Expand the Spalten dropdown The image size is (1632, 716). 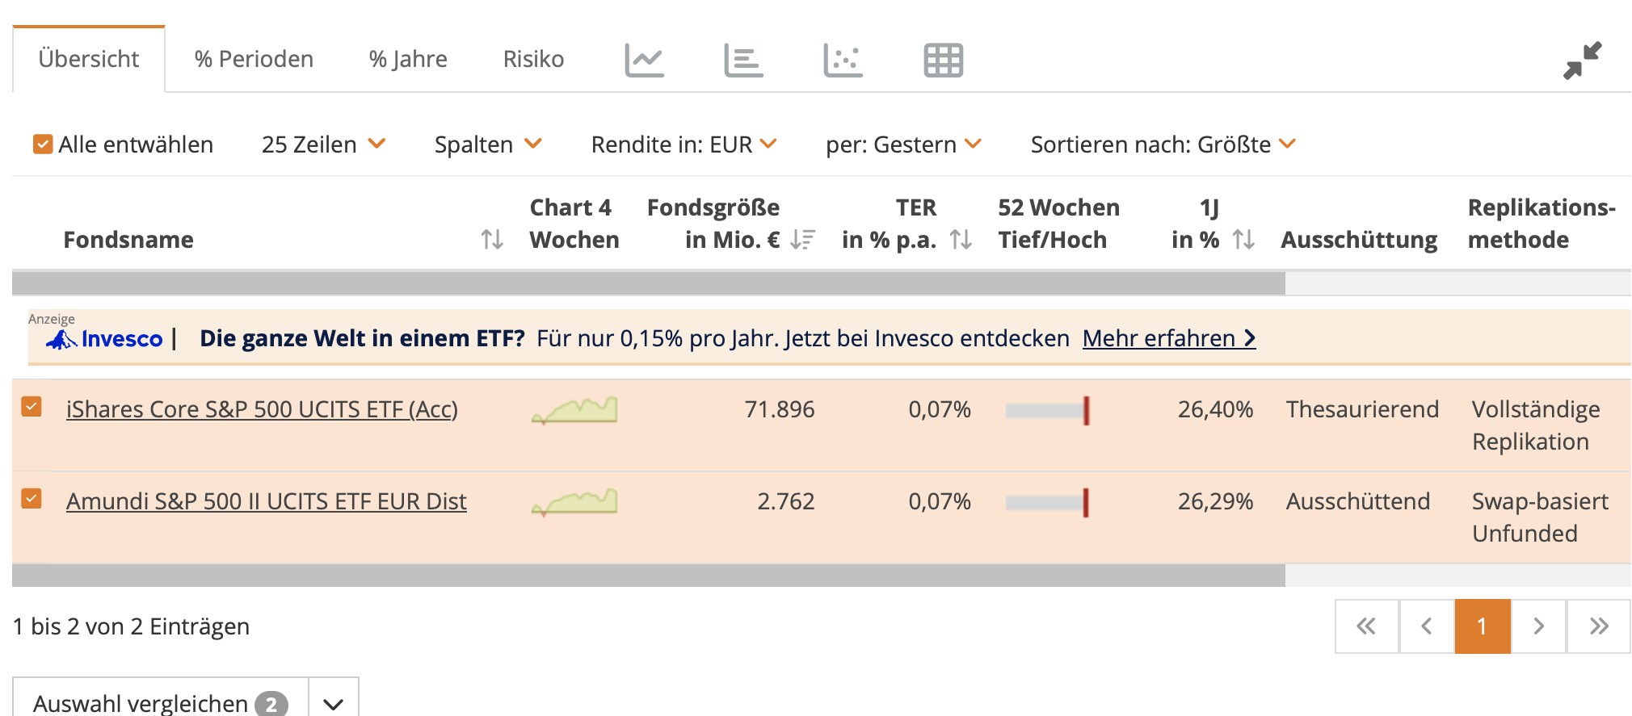pyautogui.click(x=487, y=144)
